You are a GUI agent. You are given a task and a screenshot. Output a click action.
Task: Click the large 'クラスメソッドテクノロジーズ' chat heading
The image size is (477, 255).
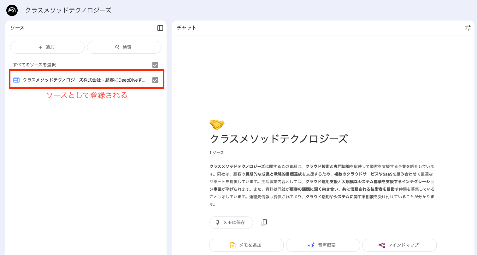tap(279, 139)
